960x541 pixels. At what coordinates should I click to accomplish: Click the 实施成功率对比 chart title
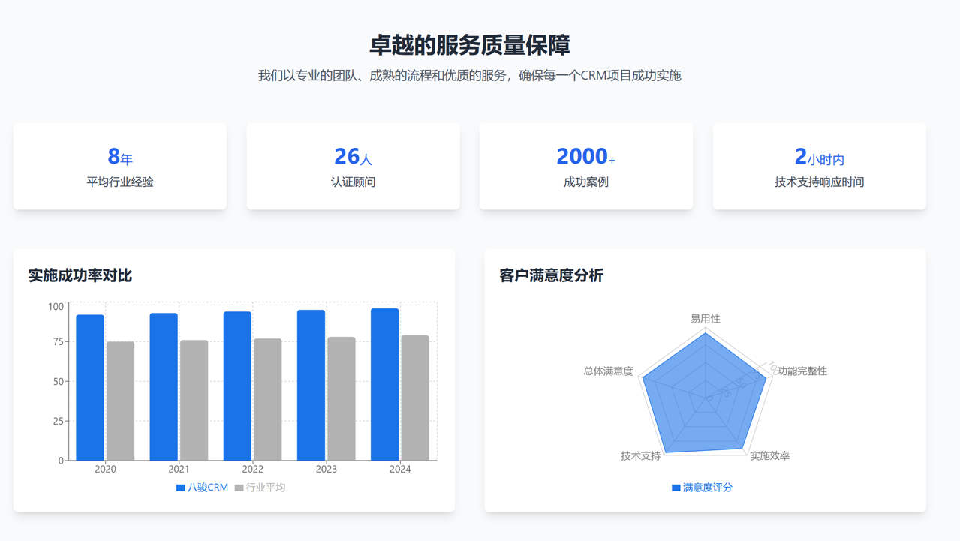coord(80,275)
